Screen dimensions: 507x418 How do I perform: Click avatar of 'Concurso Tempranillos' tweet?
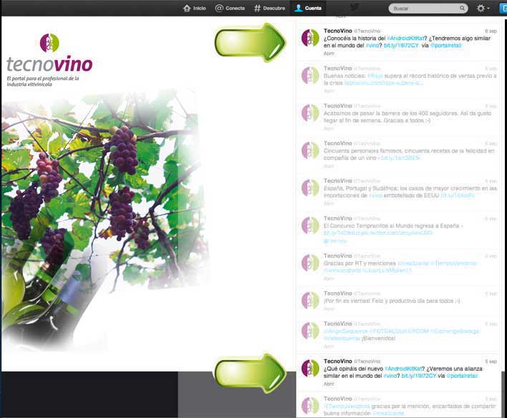(310, 225)
